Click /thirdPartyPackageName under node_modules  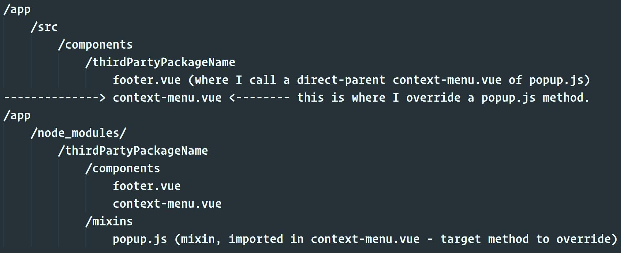pyautogui.click(x=133, y=151)
